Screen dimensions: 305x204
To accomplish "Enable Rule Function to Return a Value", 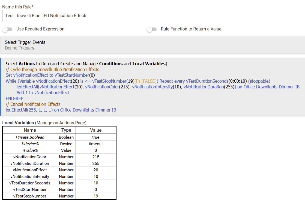I will tap(152, 29).
